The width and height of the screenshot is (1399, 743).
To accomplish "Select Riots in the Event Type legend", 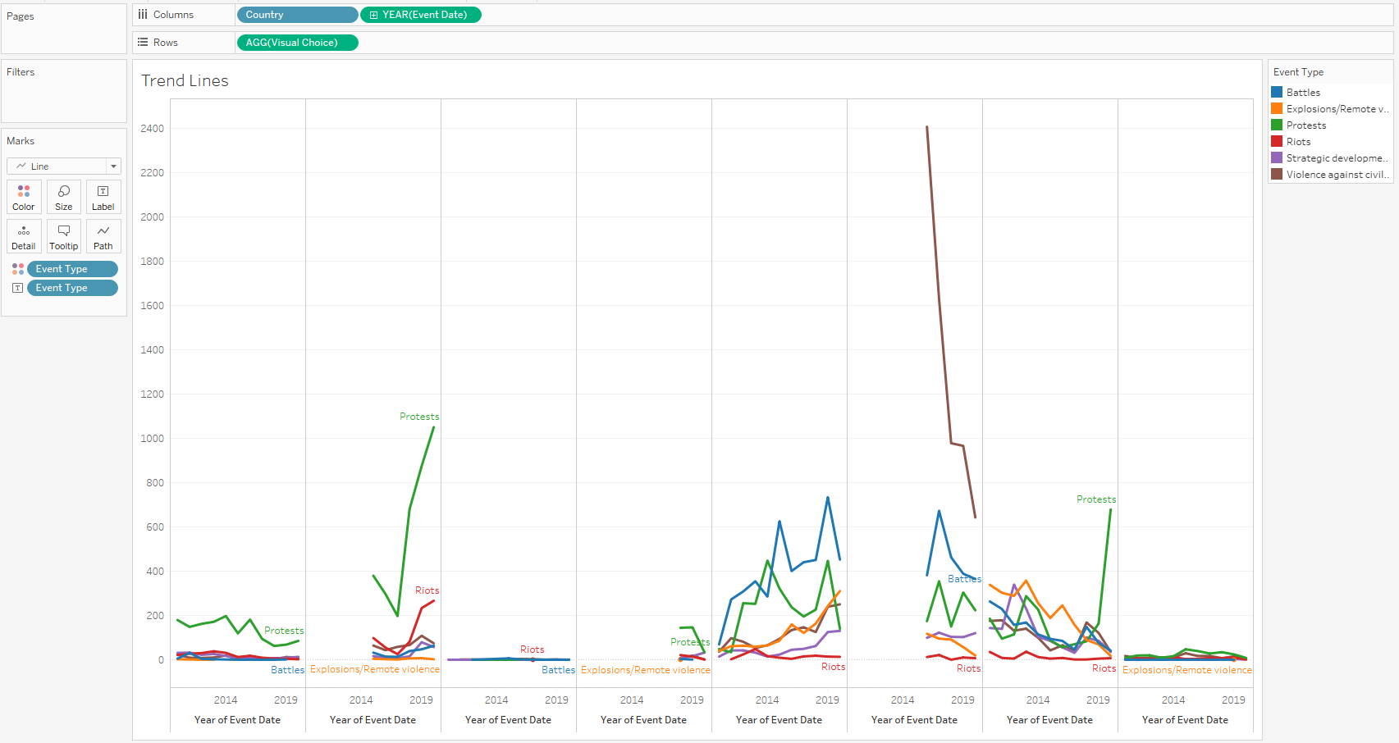I will point(1298,142).
